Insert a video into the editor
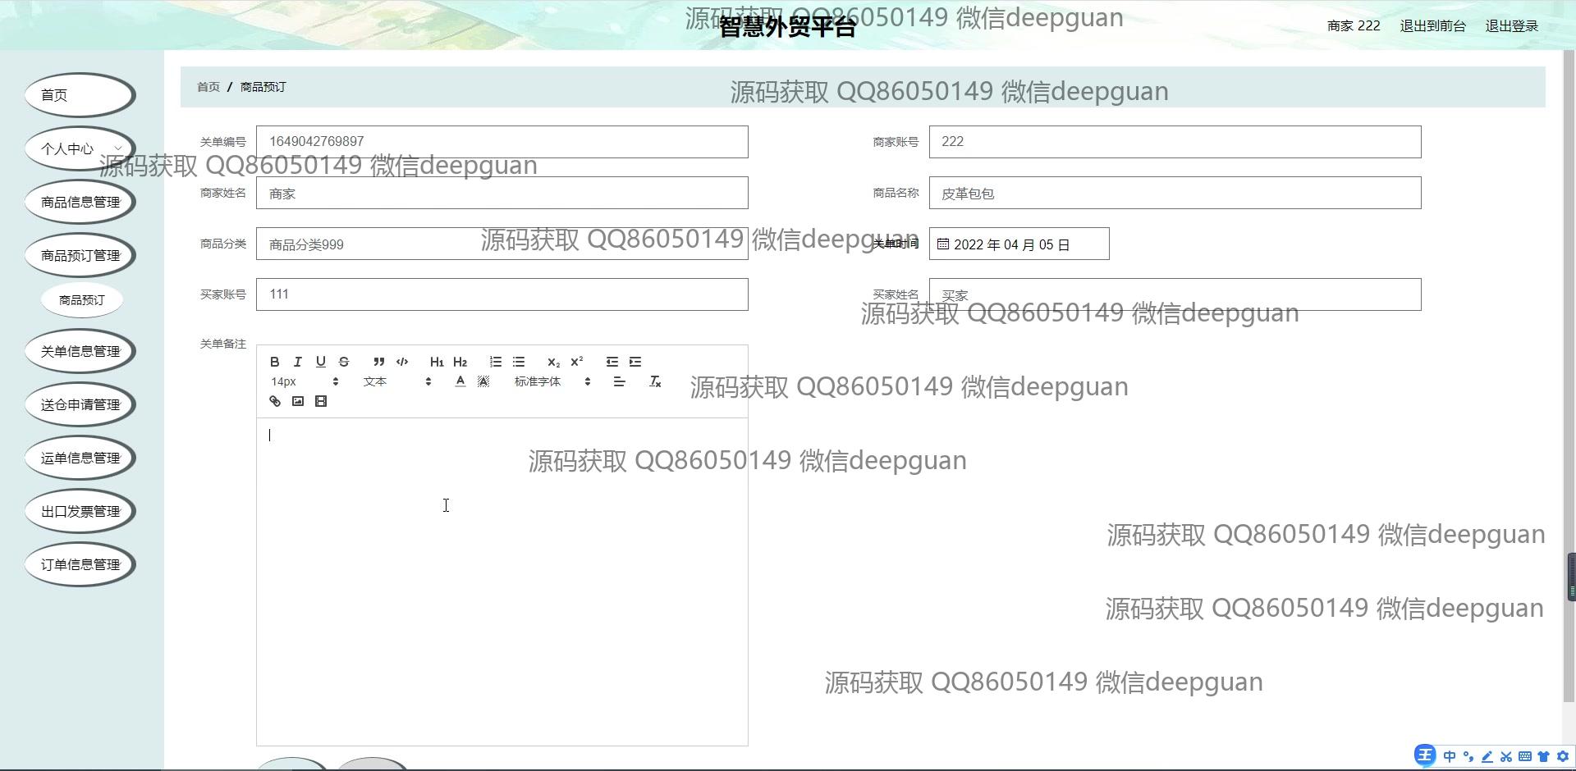 click(x=321, y=401)
